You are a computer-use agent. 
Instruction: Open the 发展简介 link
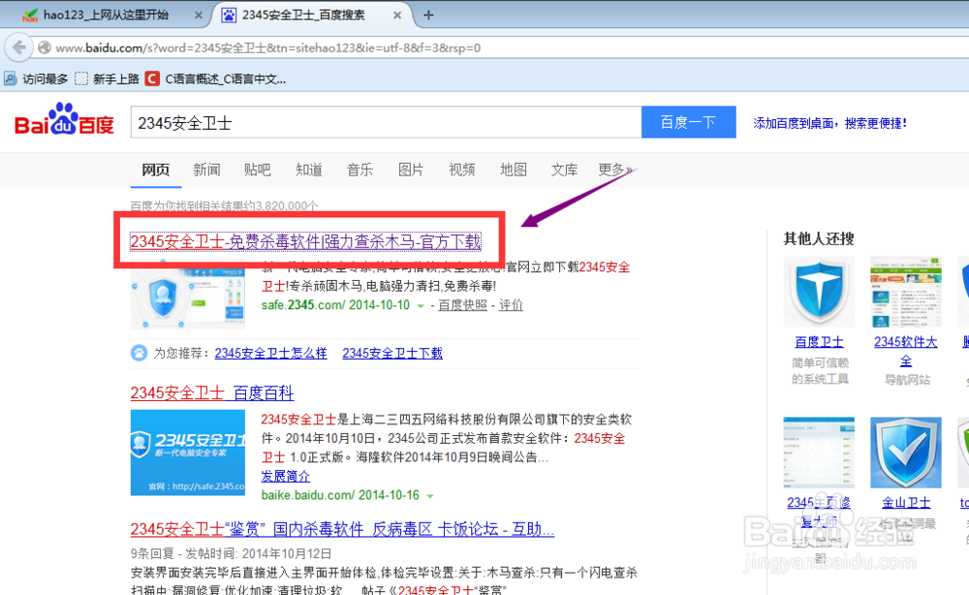(286, 477)
